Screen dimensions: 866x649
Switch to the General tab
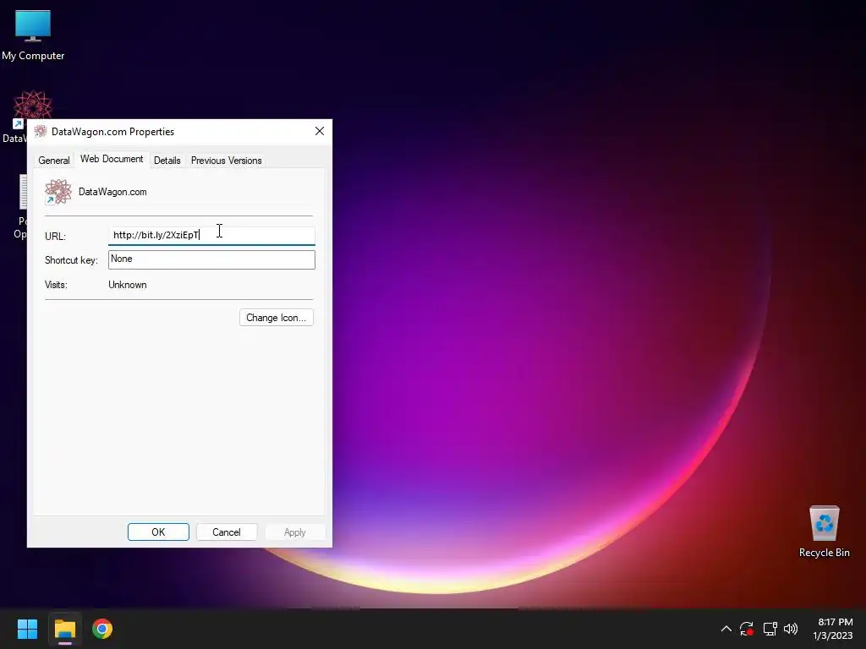54,160
